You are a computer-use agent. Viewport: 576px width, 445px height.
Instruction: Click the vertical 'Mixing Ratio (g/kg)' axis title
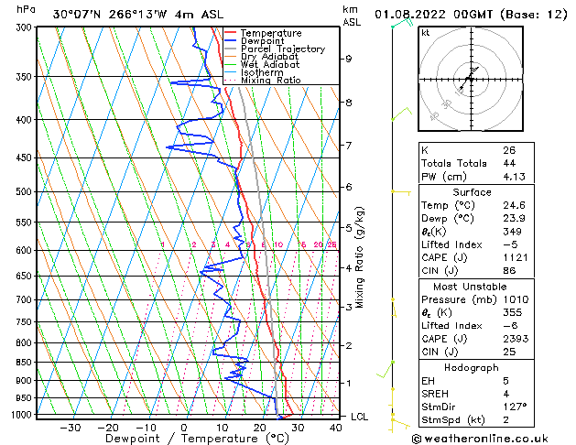pyautogui.click(x=360, y=257)
